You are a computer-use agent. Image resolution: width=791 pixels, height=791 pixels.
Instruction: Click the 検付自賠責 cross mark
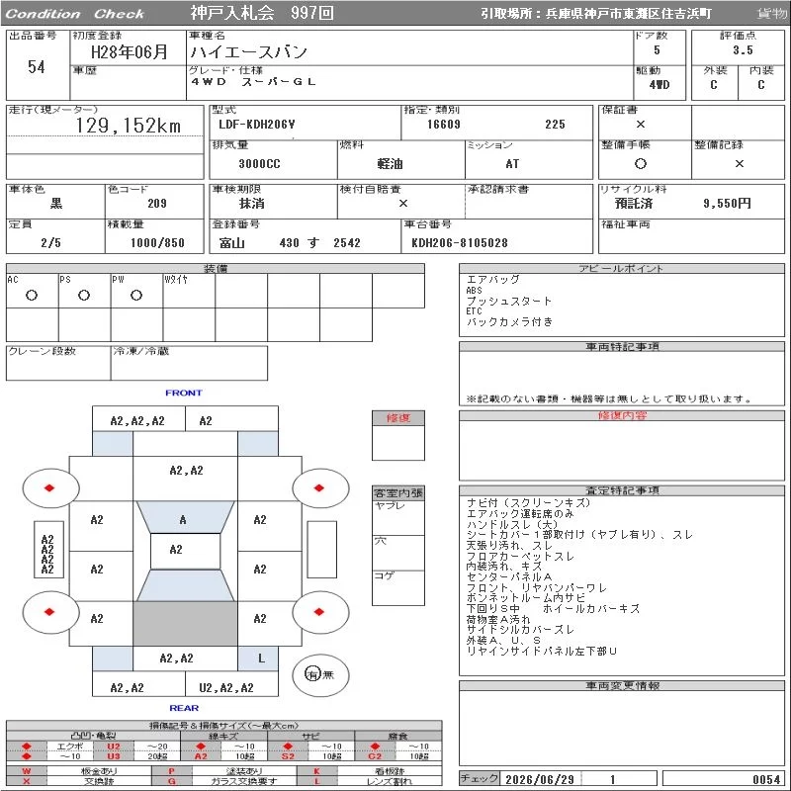tap(403, 204)
